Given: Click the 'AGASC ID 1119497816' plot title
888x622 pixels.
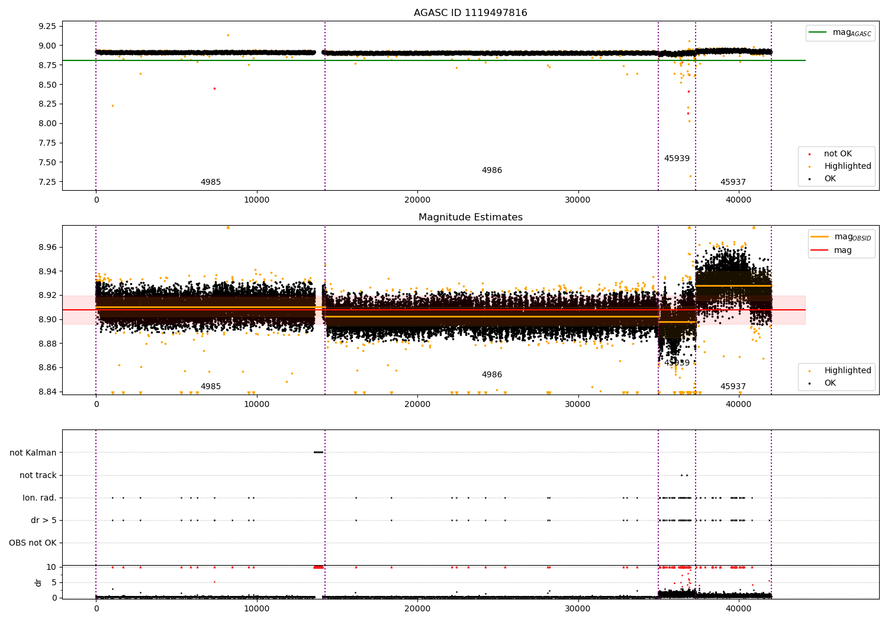Looking at the screenshot, I should pyautogui.click(x=470, y=13).
